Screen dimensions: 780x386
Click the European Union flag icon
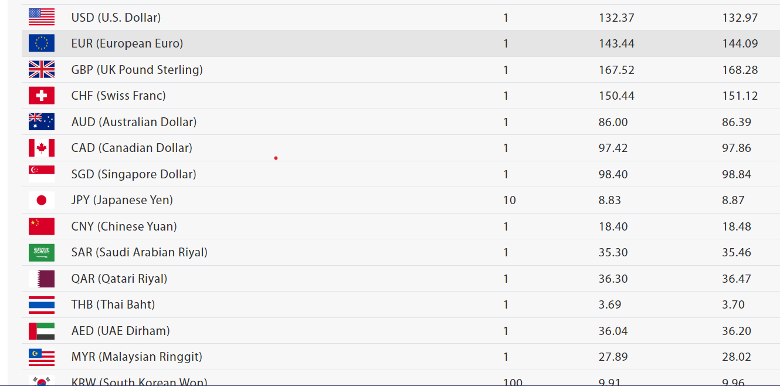[x=42, y=43]
